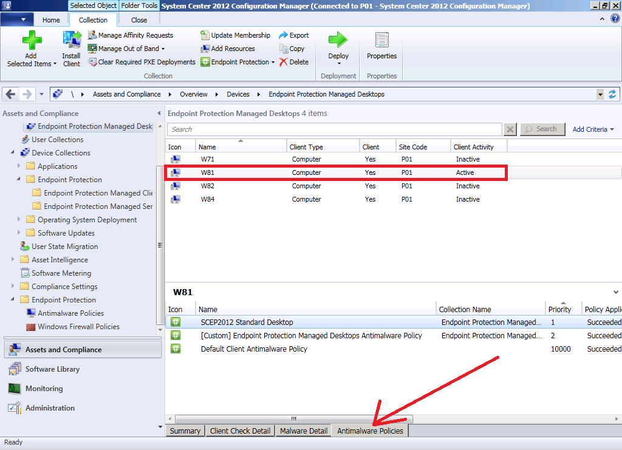Select the SCEP2012 Standard Desktop policy

pos(394,322)
